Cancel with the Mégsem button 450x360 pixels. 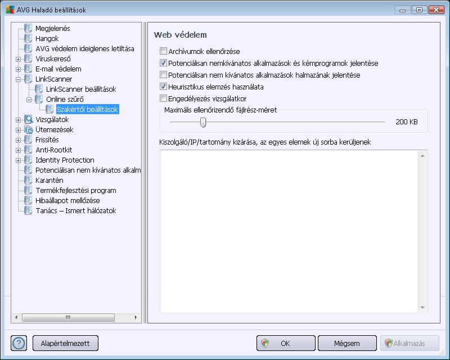(347, 343)
